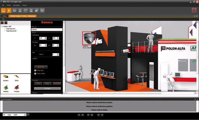Viewport: 199px width, 120px height.
Task: Select the Skrót shortcut icon
Action: tap(17, 76)
